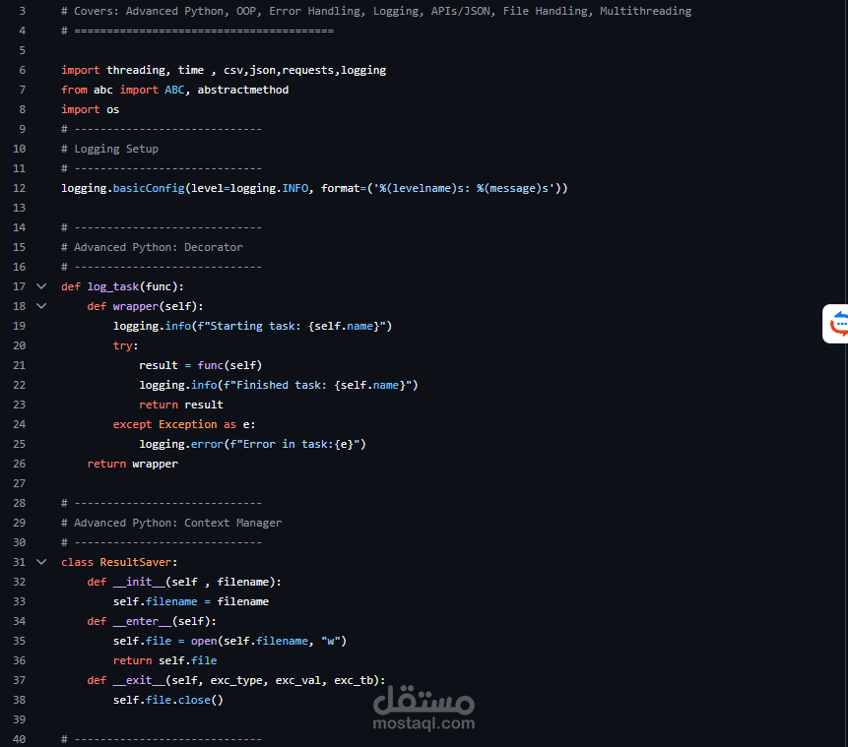848x747 pixels.
Task: Click 'ABC' on line 7
Action: coord(174,90)
